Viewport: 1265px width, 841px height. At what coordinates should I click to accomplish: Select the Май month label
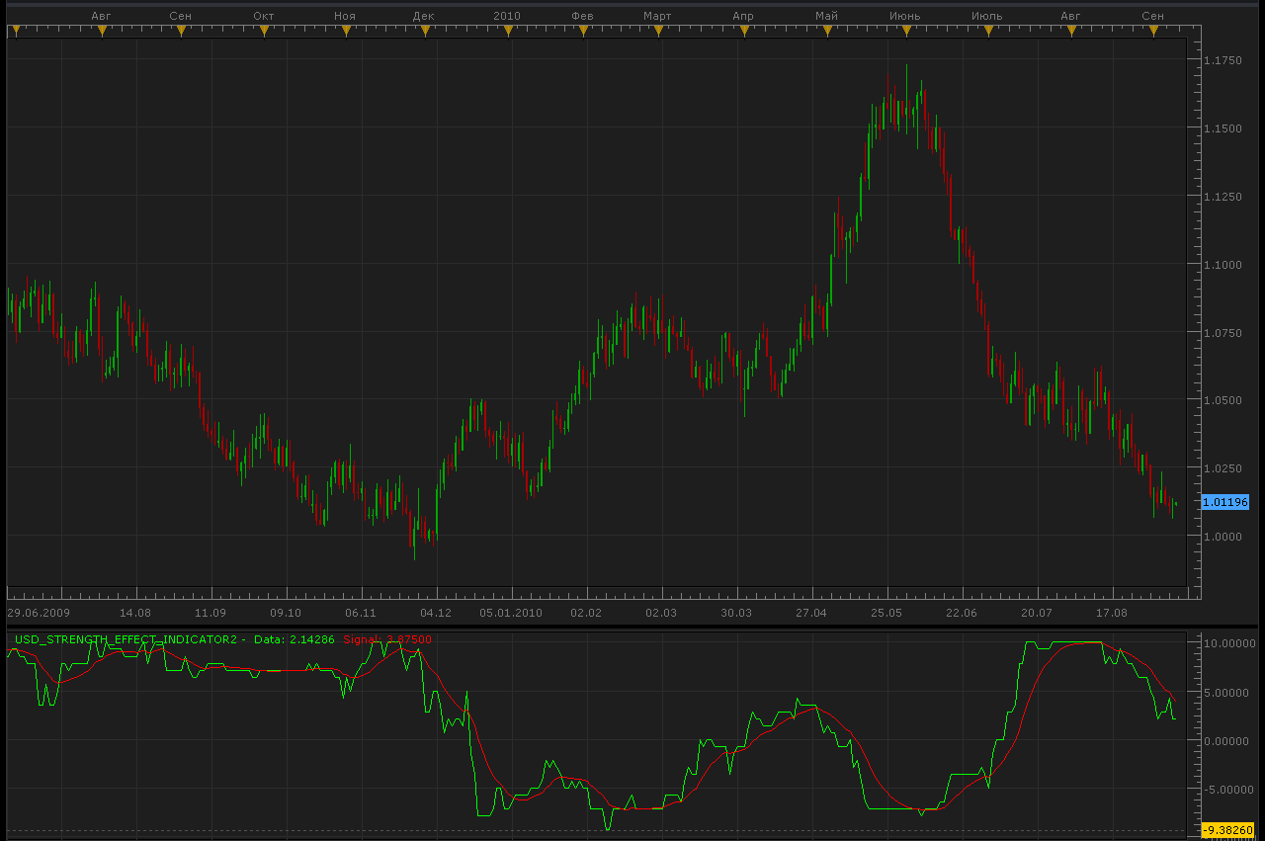[826, 16]
